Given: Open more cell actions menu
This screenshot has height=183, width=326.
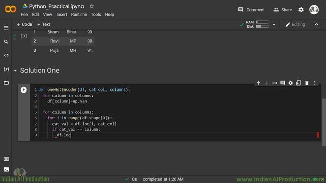Looking at the screenshot, I should (315, 83).
